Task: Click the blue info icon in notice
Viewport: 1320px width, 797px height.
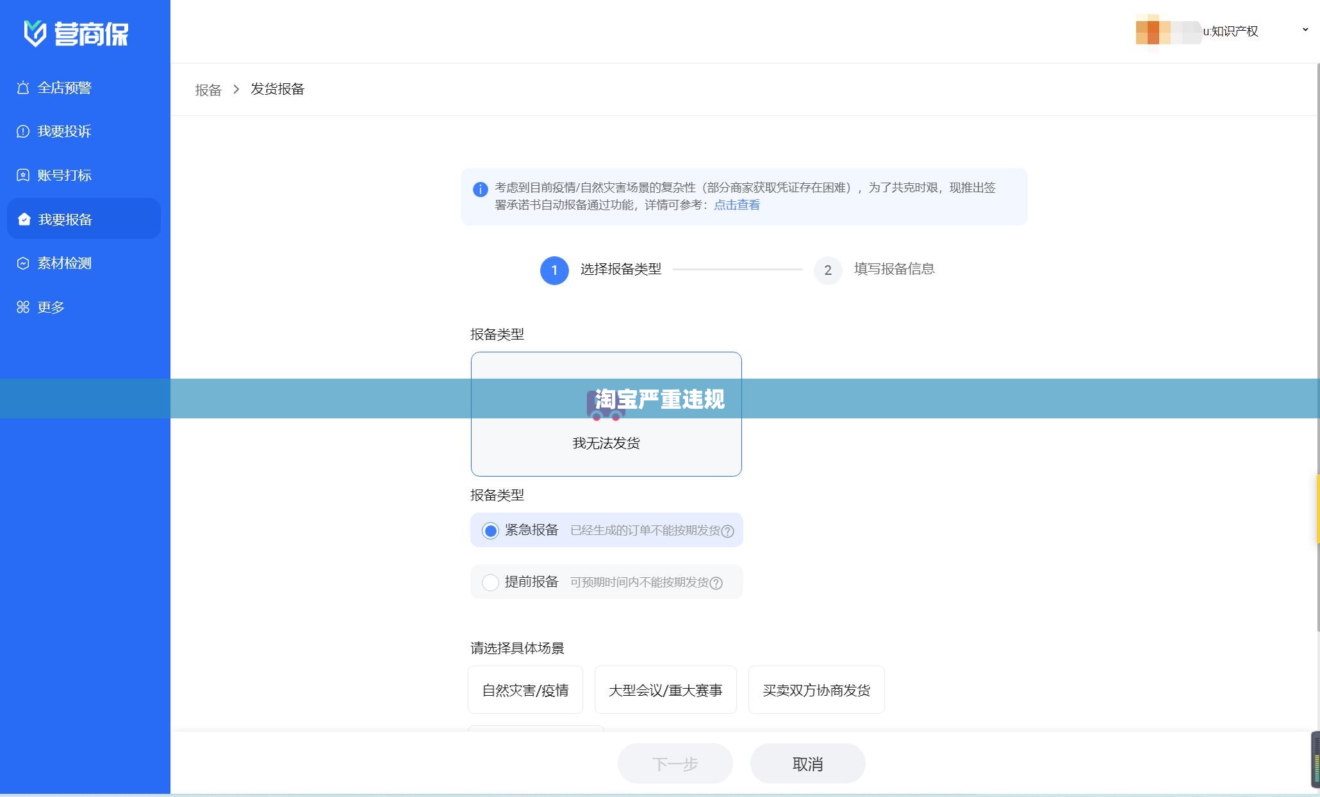Action: tap(481, 189)
